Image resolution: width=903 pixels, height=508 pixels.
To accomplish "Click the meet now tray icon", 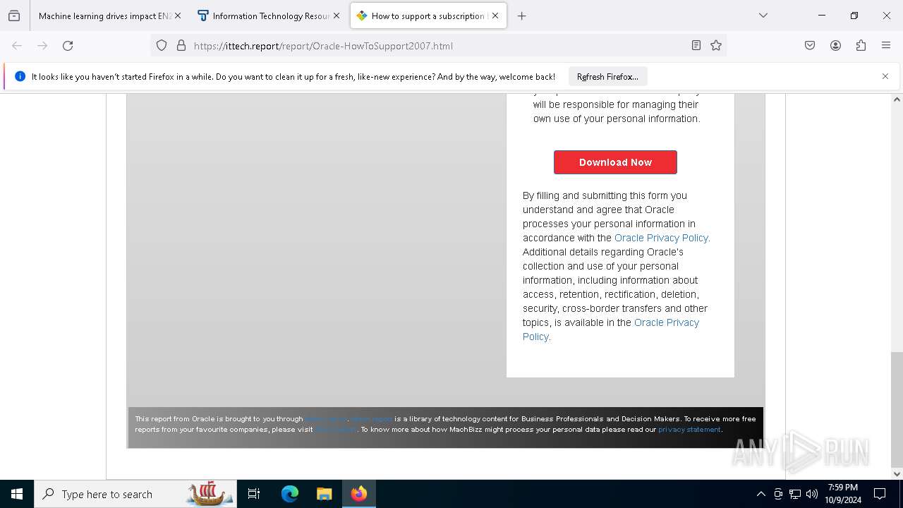I will point(778,494).
